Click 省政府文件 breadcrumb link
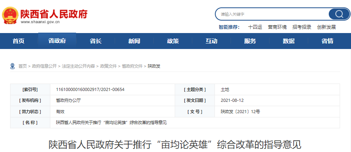351x152 pixels. (132, 66)
